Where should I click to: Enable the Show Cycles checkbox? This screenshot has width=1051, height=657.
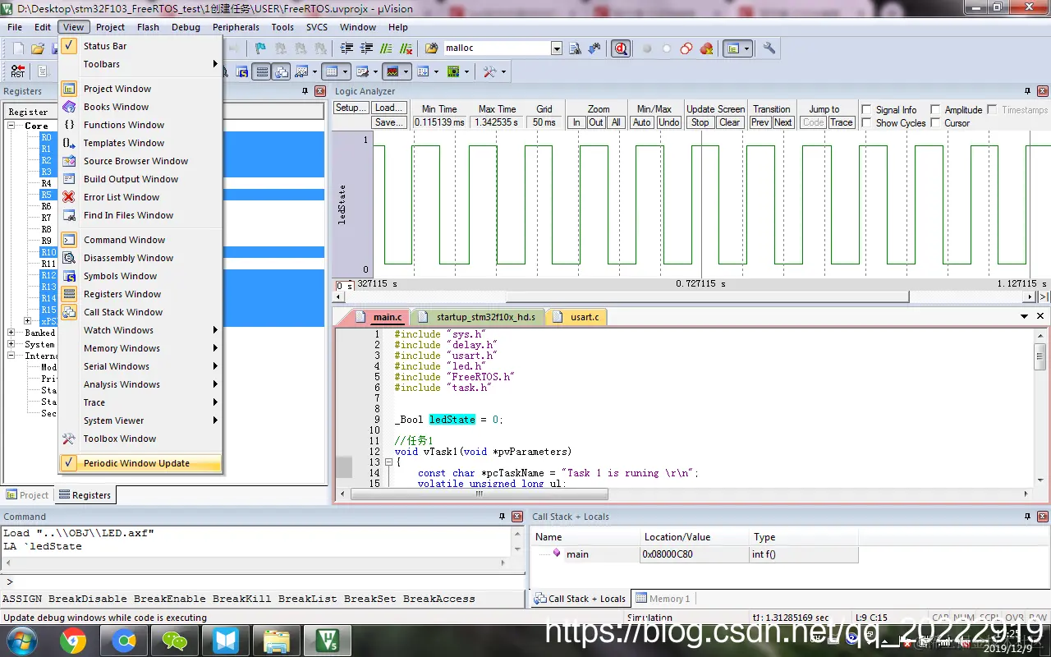tap(865, 122)
